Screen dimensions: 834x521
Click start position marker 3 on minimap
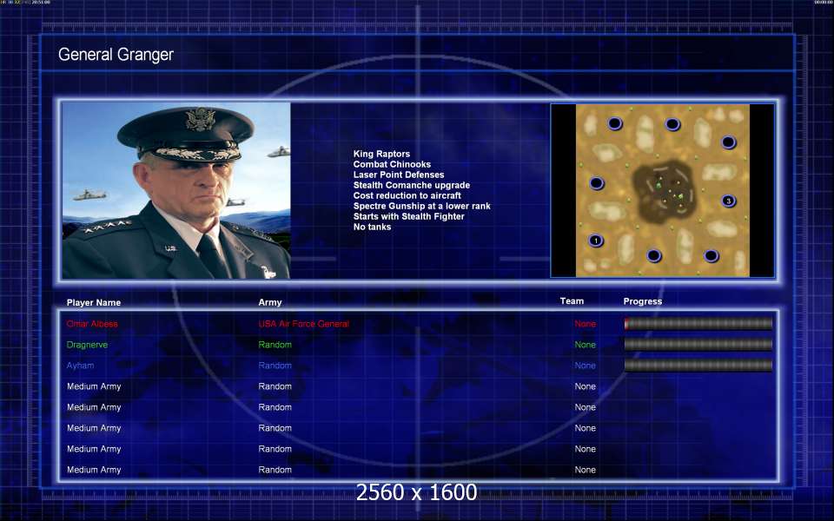(728, 201)
